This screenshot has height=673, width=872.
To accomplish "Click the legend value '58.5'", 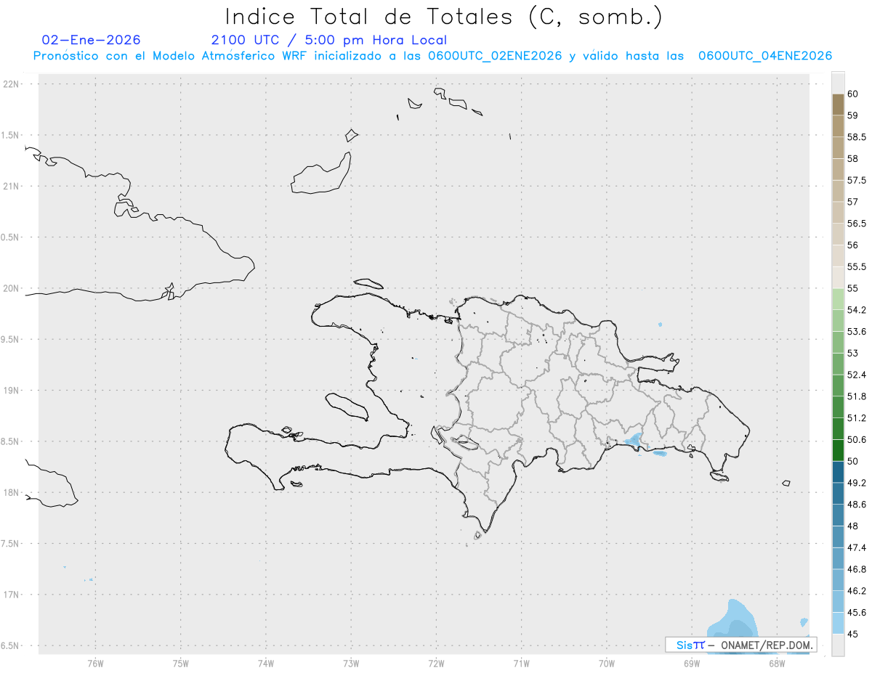I will pos(856,137).
